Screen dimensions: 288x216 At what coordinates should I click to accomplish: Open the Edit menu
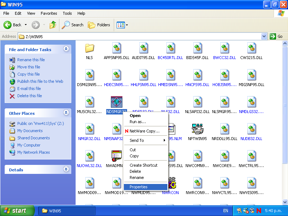[x=18, y=13]
